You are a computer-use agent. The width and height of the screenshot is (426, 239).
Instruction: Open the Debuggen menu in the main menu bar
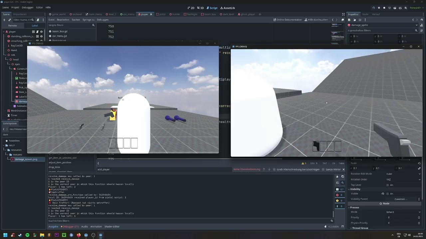point(28,8)
